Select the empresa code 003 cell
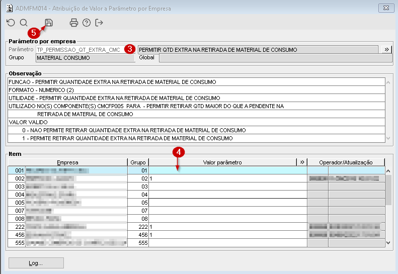 pos(17,187)
